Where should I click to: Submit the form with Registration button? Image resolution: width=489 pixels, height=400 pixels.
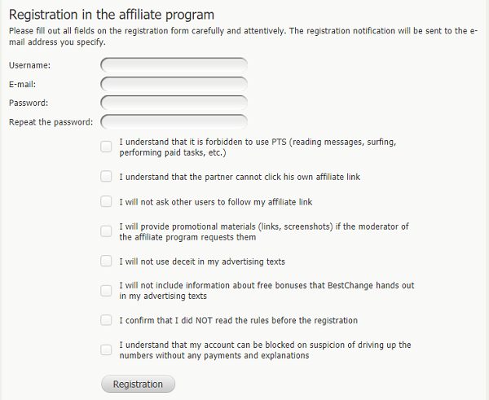tap(139, 384)
